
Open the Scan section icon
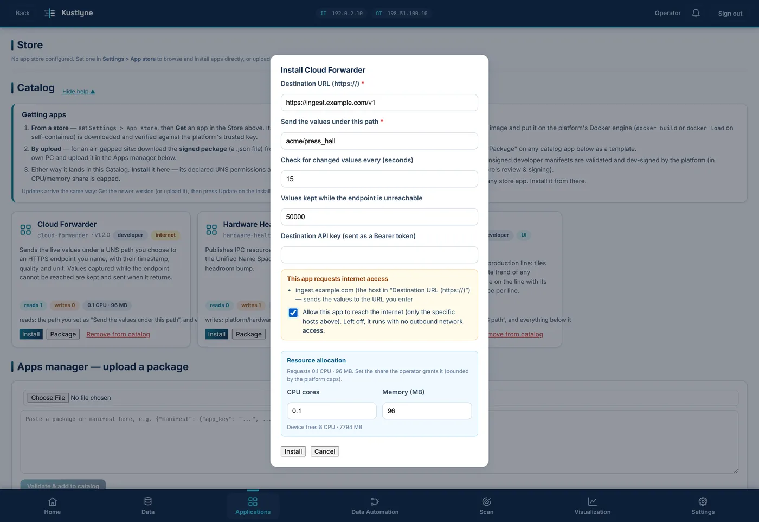coord(486,501)
